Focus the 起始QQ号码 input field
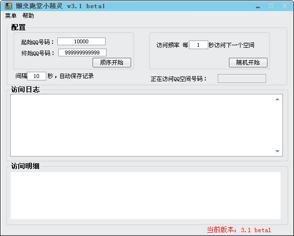The image size is (294, 236). click(x=81, y=41)
